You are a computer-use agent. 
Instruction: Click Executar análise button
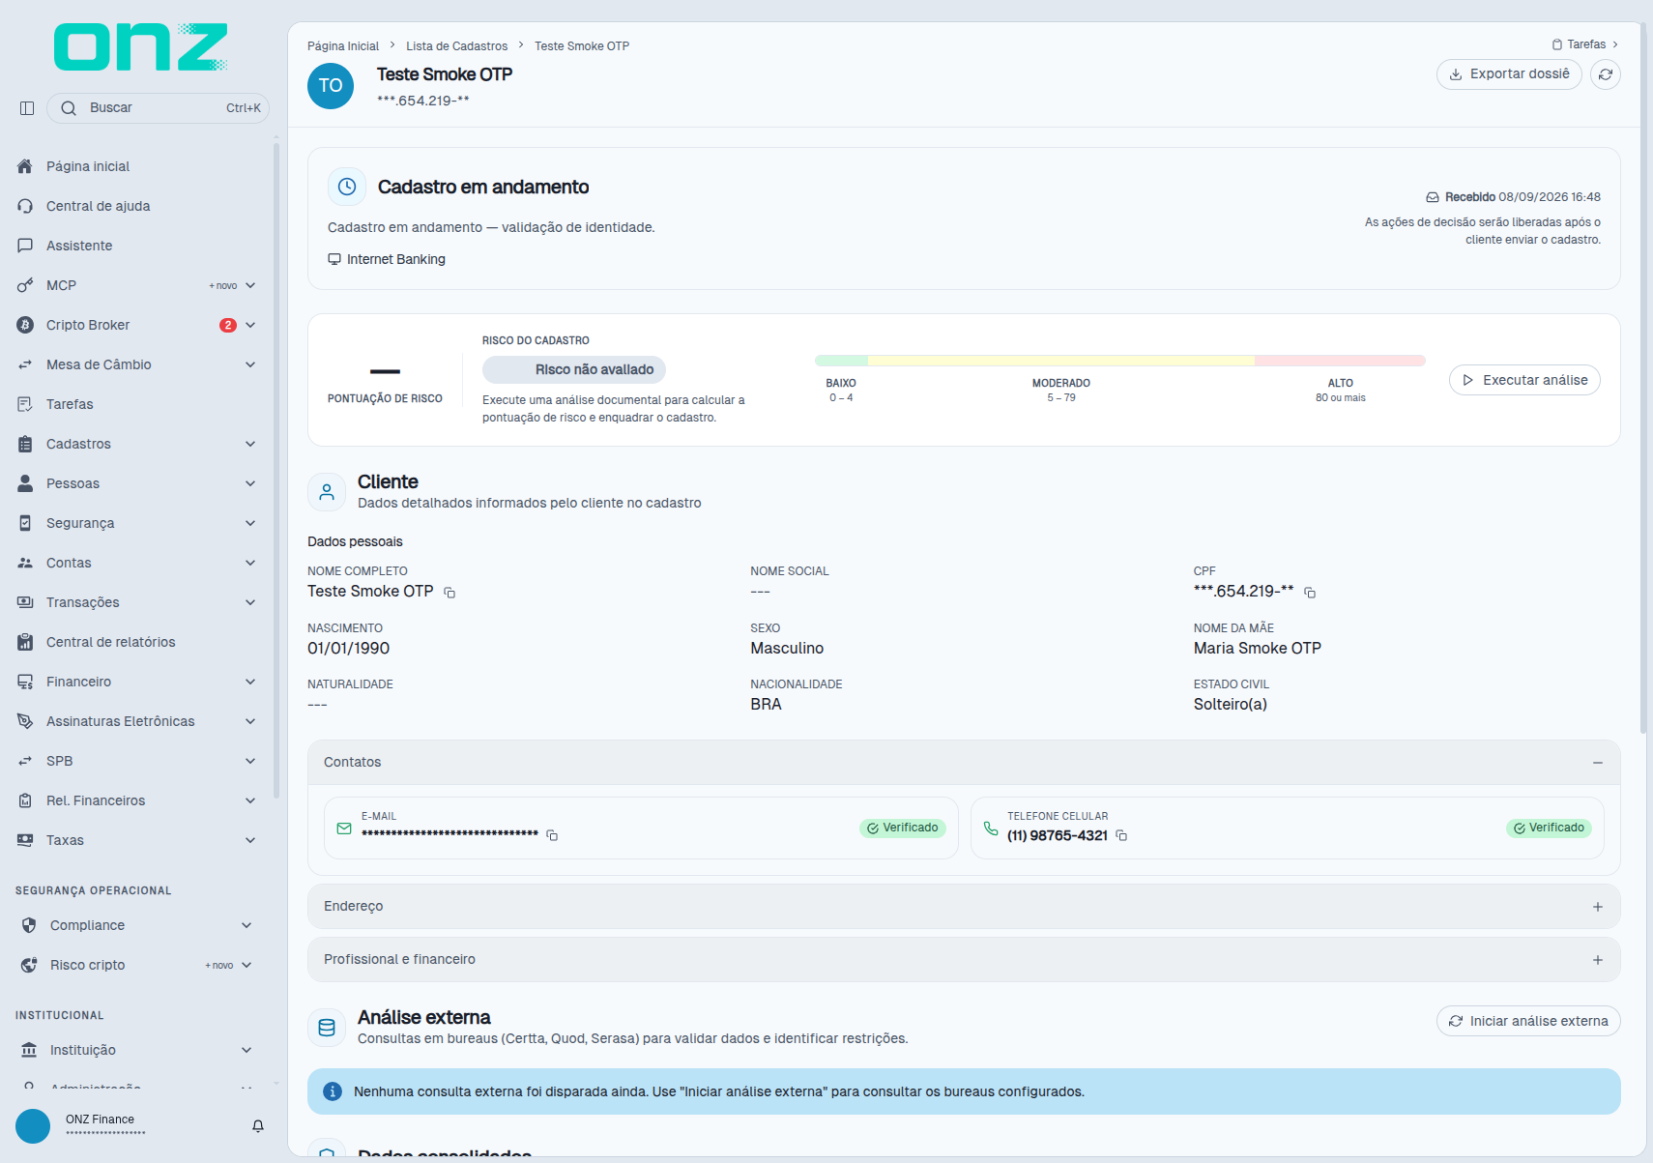1524,380
